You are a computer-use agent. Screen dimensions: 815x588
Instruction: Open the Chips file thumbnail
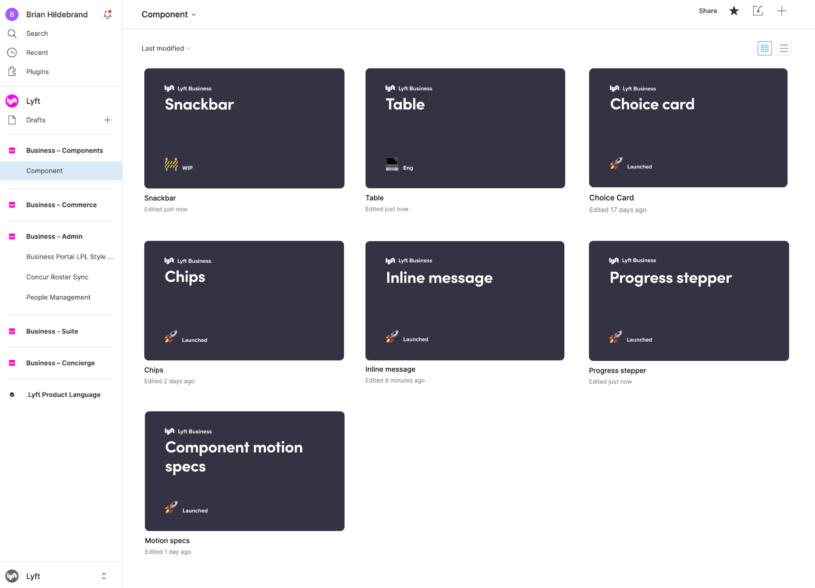point(244,301)
